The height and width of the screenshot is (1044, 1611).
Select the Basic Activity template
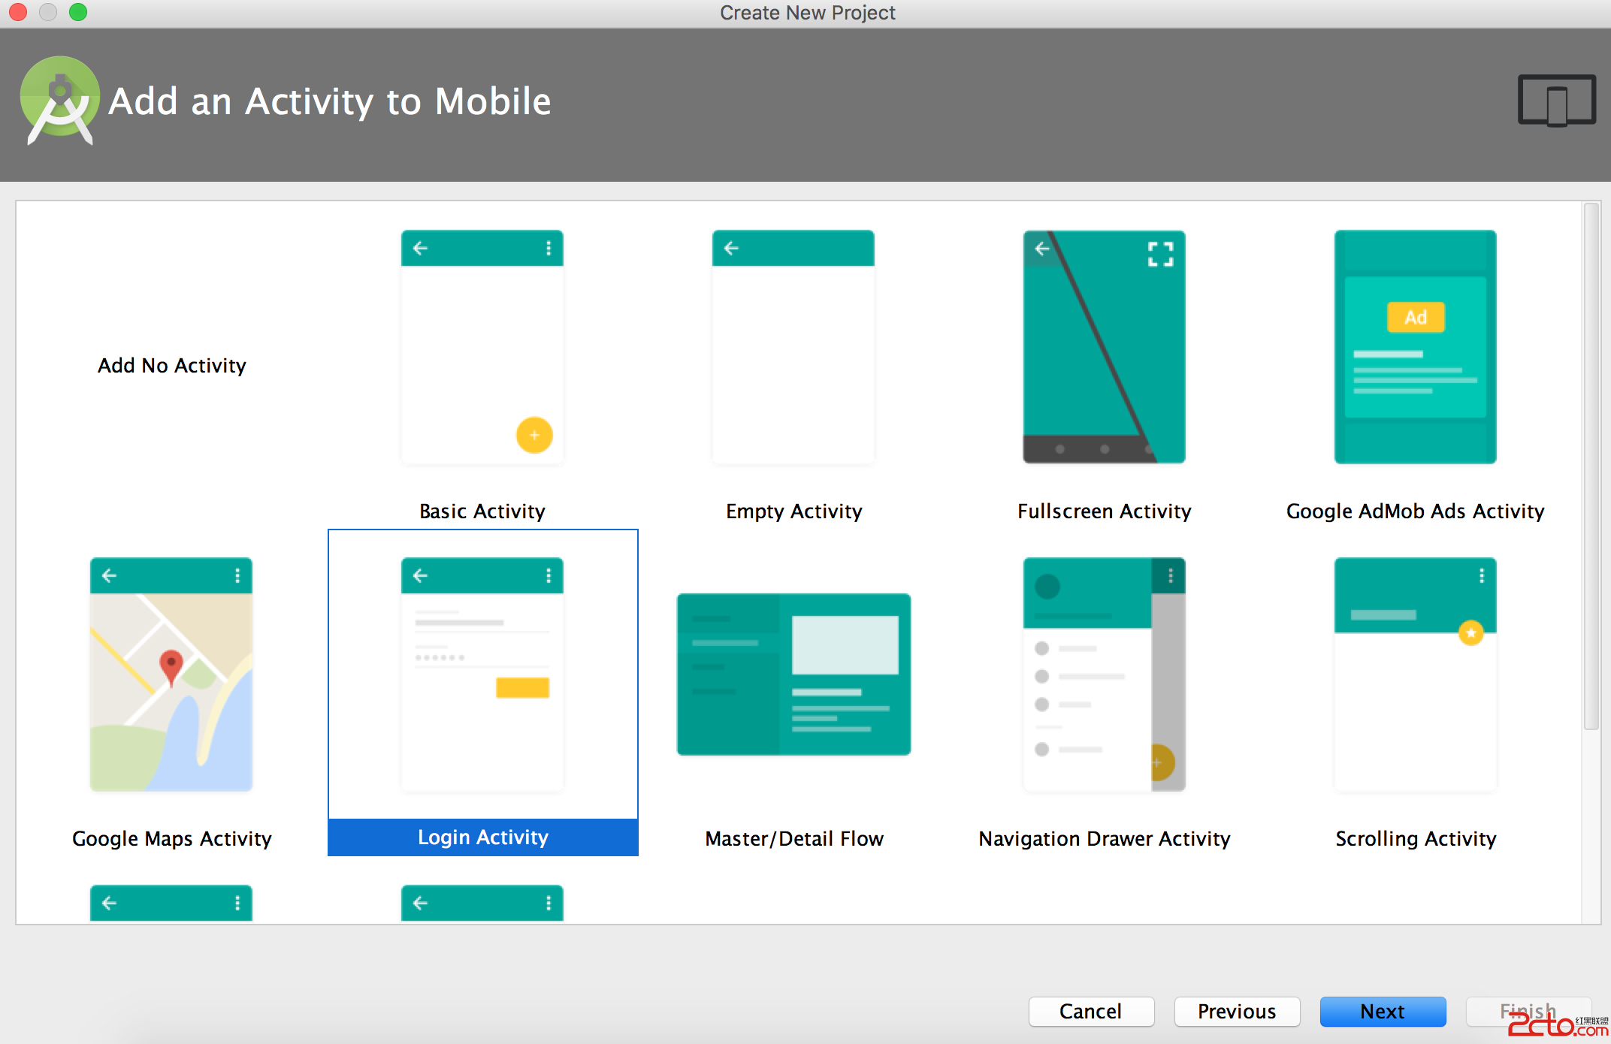click(482, 347)
